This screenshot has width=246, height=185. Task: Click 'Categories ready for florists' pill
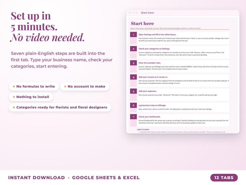[x=60, y=107]
